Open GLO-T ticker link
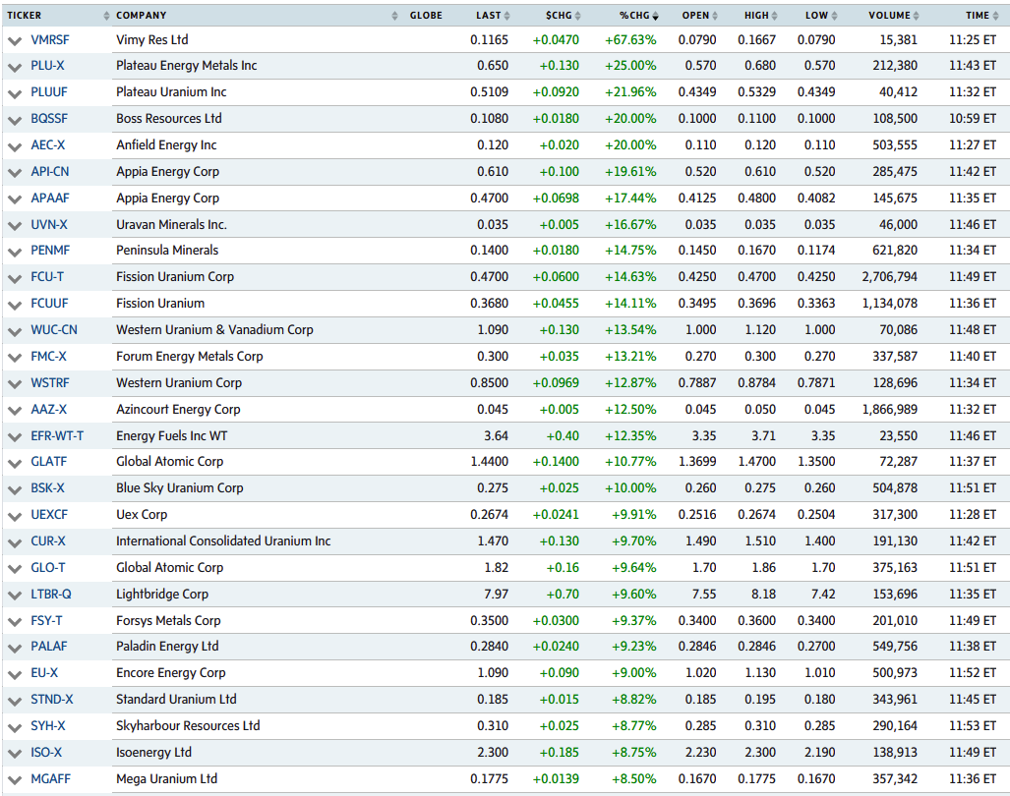1010x796 pixels. click(47, 568)
